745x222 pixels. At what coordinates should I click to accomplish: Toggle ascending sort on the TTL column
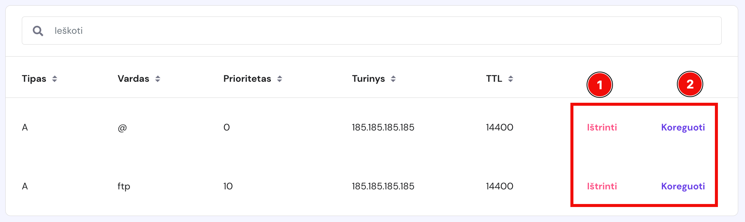click(x=511, y=79)
